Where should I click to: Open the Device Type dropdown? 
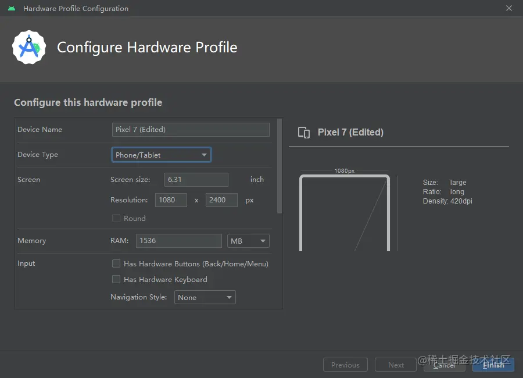point(162,155)
